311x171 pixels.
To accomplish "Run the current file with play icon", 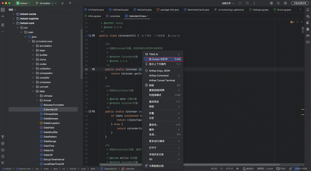I will point(240,3).
